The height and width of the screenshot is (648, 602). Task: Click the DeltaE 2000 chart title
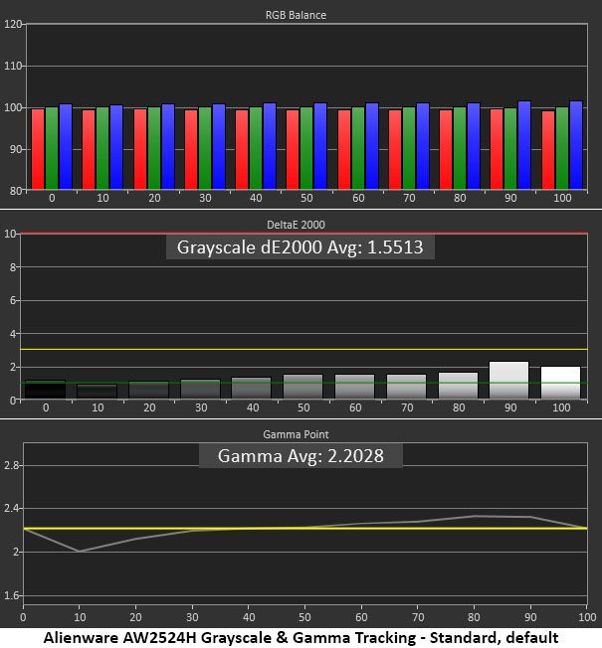pos(296,225)
